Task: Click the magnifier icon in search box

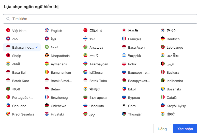Action: click(x=8, y=19)
